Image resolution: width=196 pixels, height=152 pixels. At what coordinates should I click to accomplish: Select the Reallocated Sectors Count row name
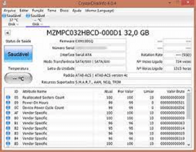43,97
